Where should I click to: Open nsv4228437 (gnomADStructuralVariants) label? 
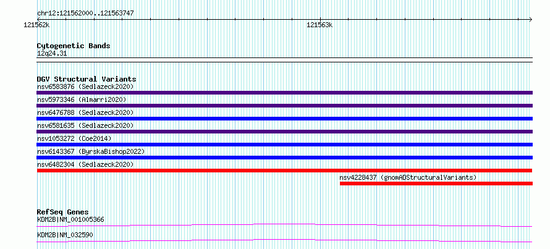[408, 177]
